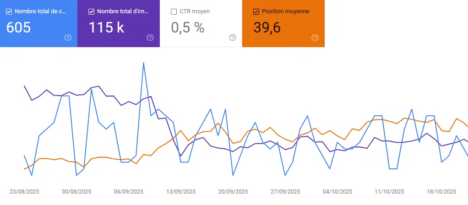Viewport: 468px width, 205px height.
Task: Click the 11/10/2025 axis date
Action: click(389, 192)
